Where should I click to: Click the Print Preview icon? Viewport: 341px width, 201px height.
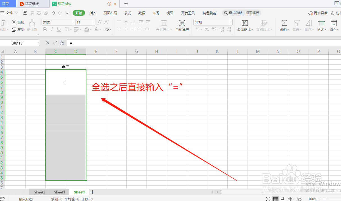point(46,13)
